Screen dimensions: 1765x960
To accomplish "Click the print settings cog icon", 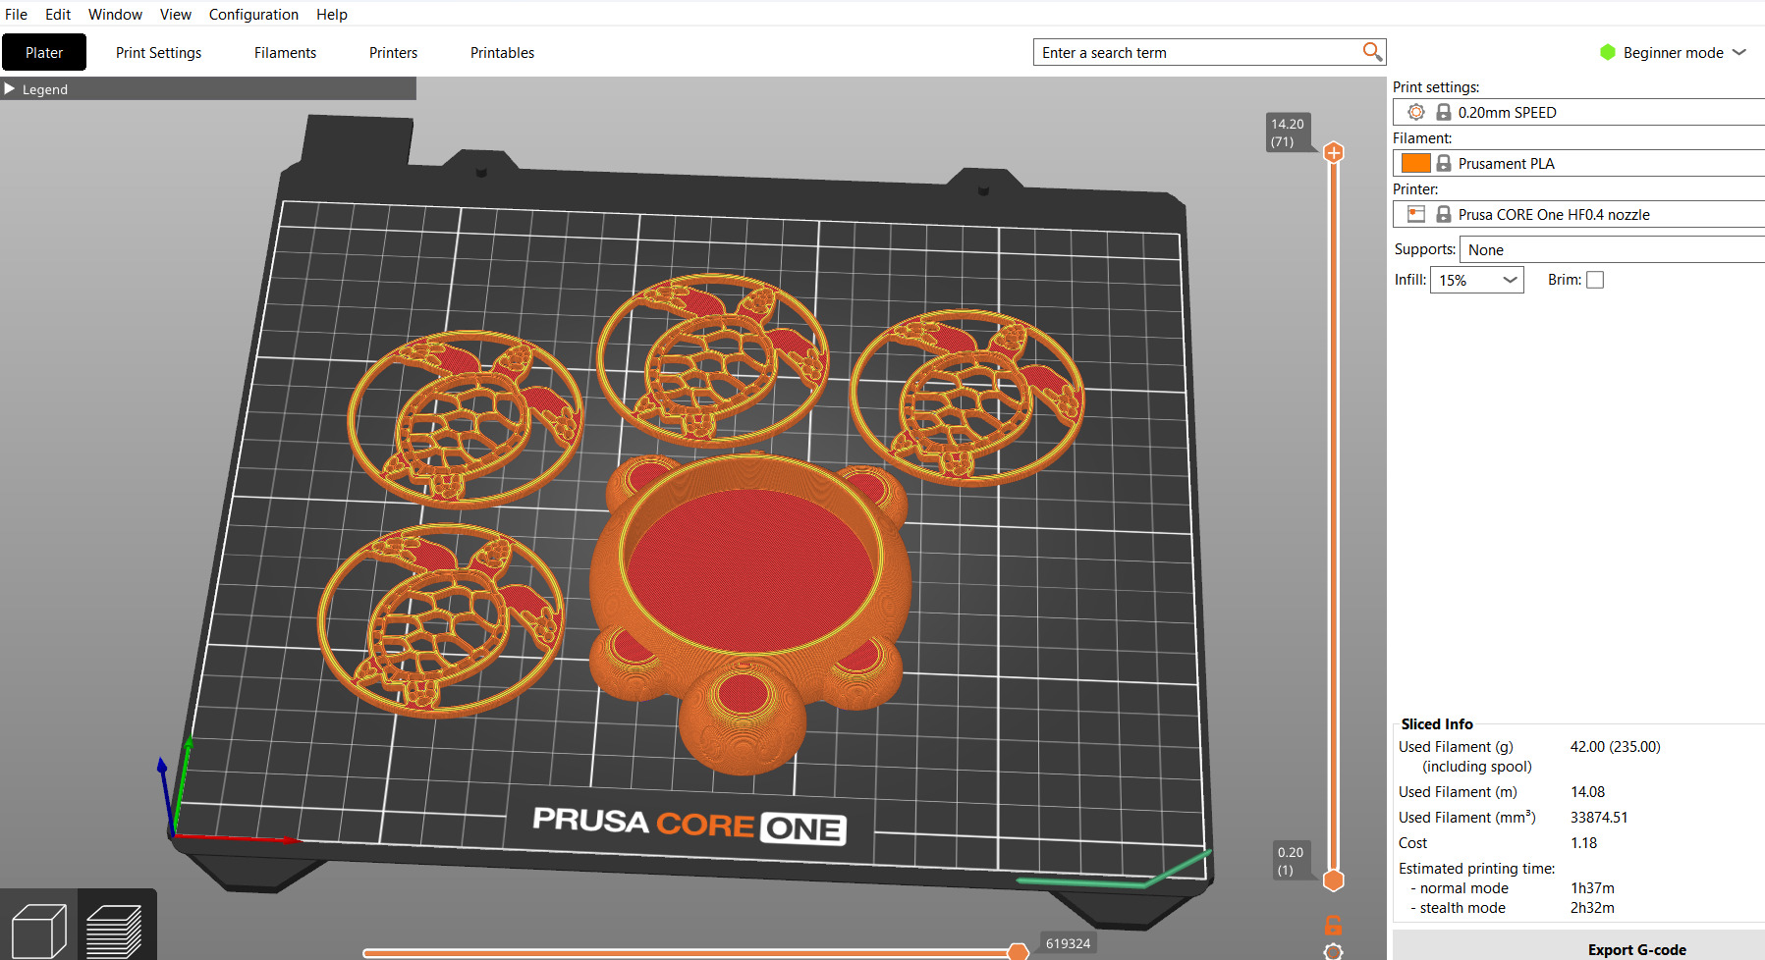I will (x=1415, y=112).
